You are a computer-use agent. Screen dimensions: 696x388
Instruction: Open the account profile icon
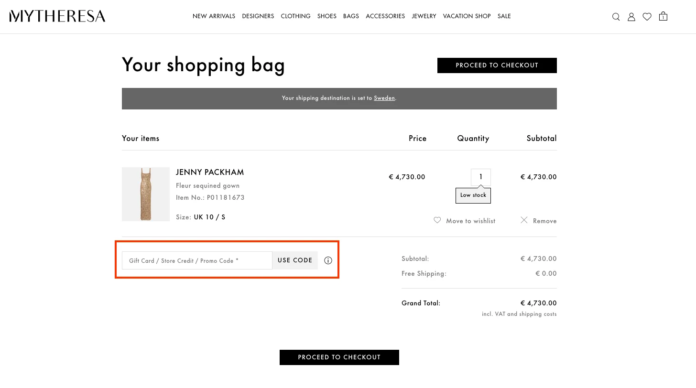[x=631, y=17]
